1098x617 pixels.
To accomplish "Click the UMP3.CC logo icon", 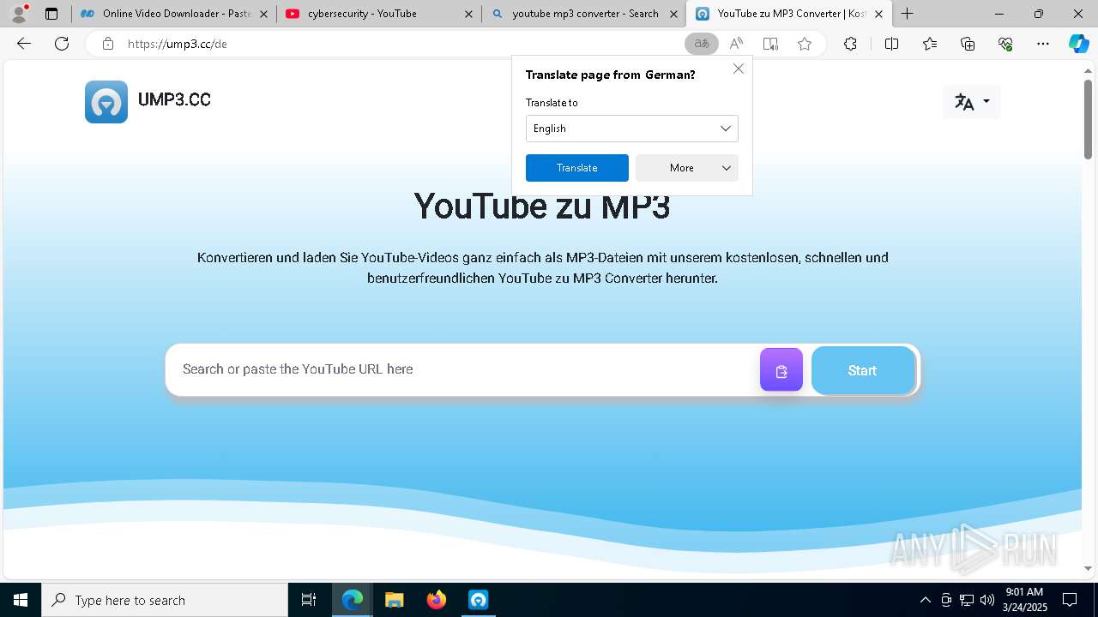I will point(106,102).
